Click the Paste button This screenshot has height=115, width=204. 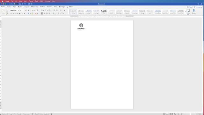pos(3,11)
